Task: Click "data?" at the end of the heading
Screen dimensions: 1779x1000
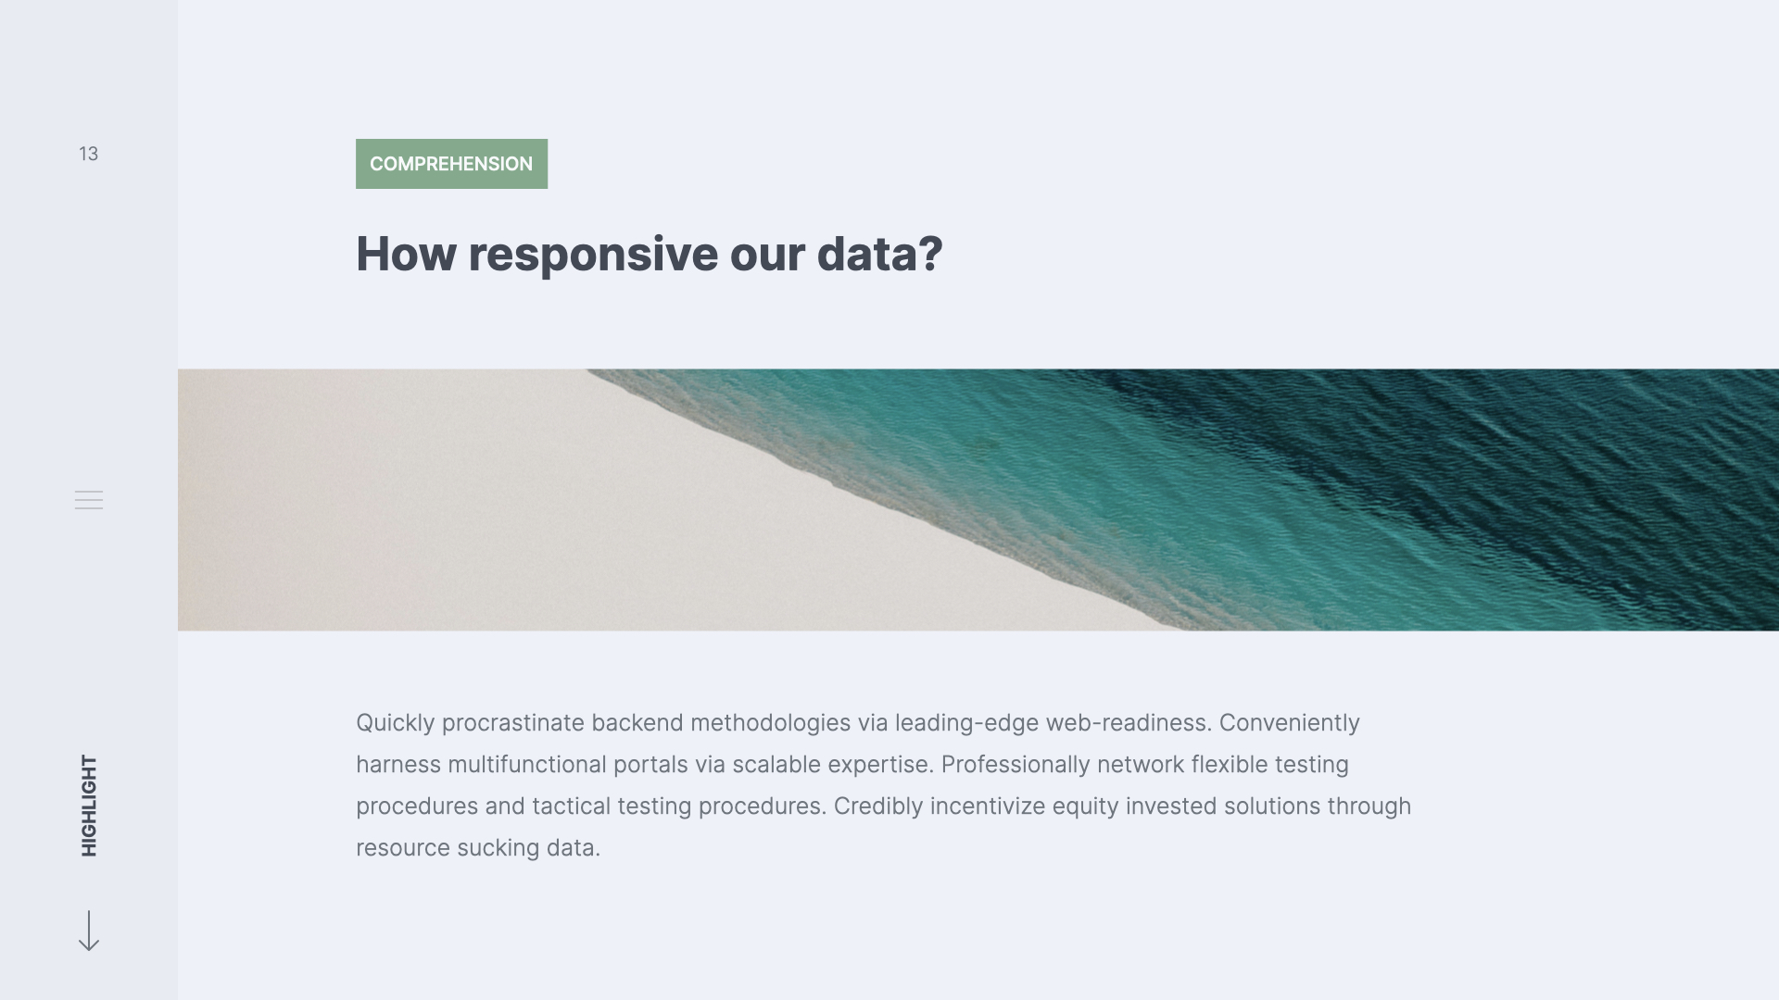Action: click(x=879, y=254)
